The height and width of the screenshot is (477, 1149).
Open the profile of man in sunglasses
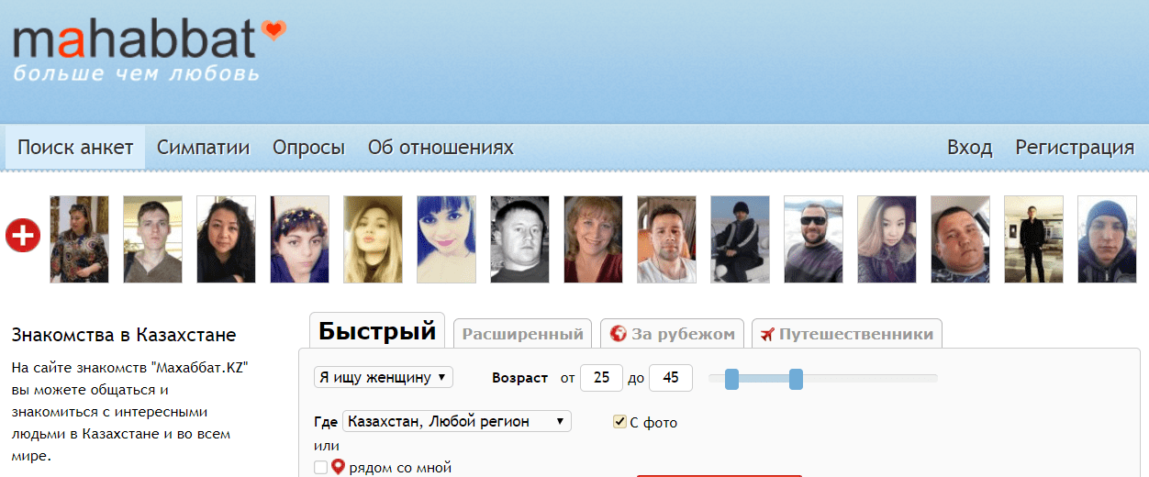813,238
